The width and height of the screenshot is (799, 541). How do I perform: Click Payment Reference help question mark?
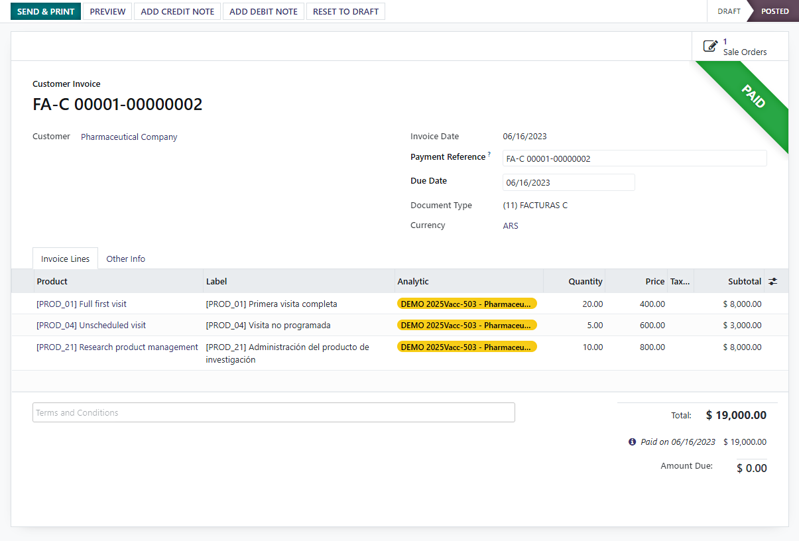pos(489,154)
